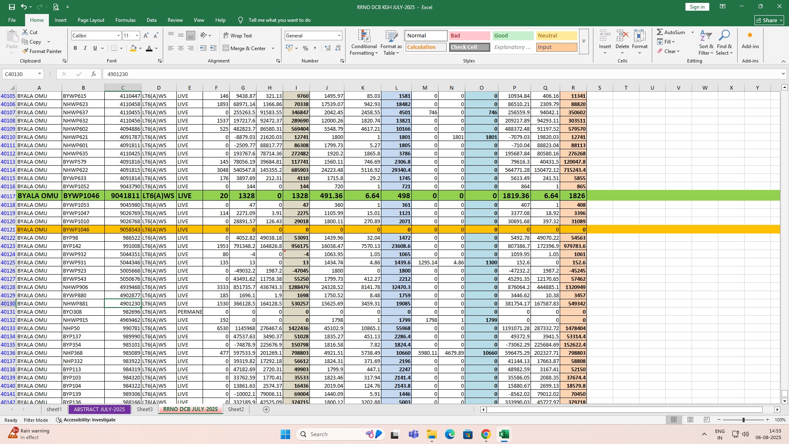Screen dimensions: 789x444
Task: Click the Format Painter icon
Action: (25, 51)
